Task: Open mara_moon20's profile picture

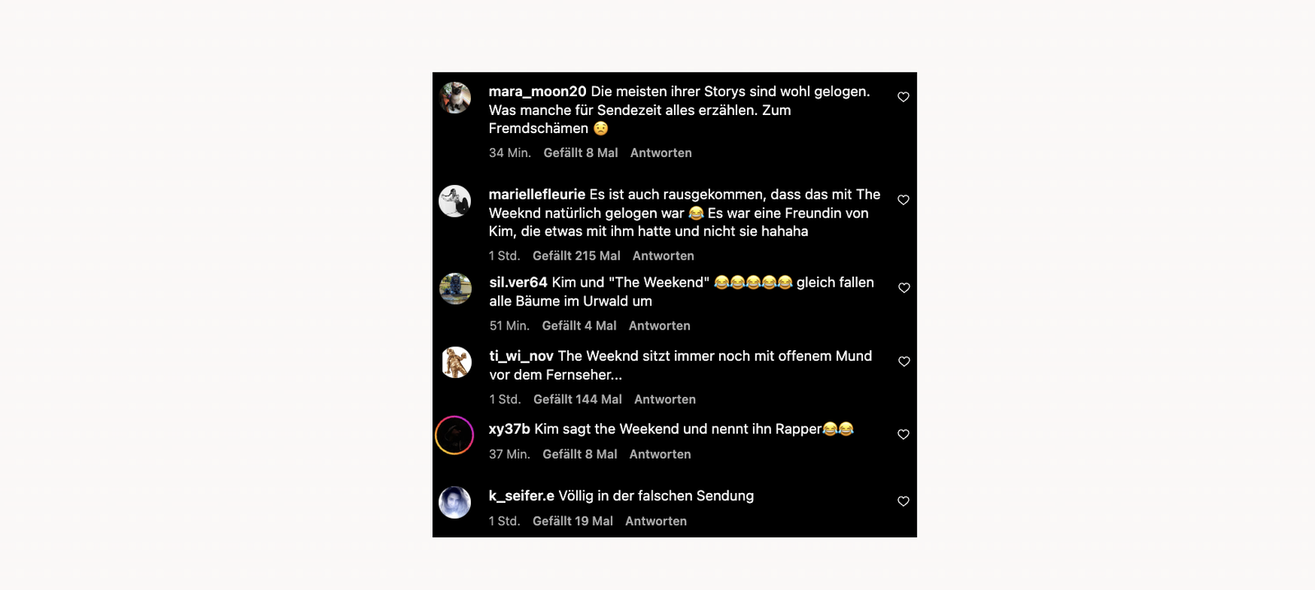Action: coord(456,97)
